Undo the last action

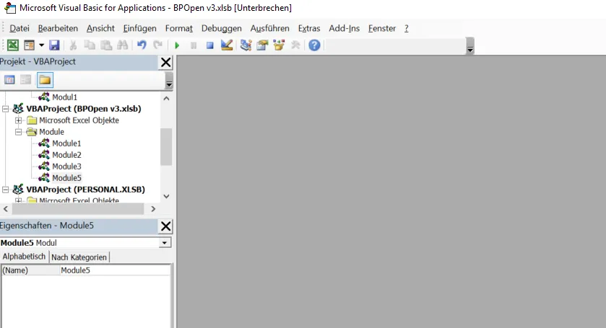coord(142,45)
